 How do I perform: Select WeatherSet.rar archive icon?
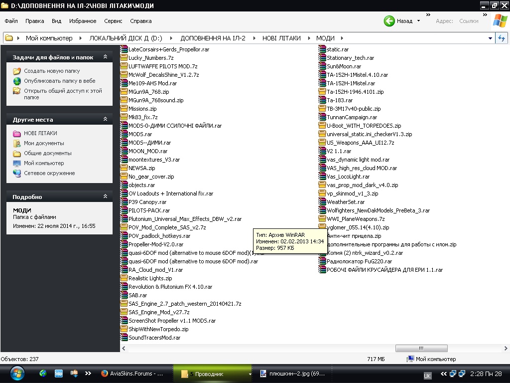point(322,202)
